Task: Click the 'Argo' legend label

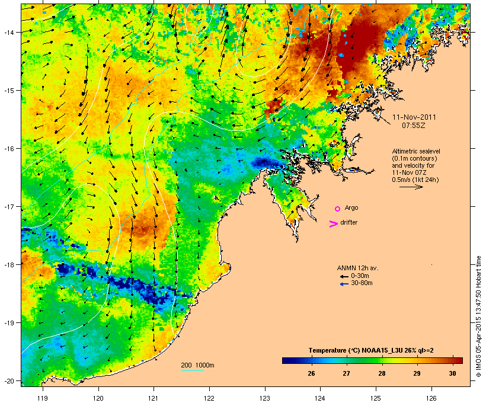Action: [351, 207]
